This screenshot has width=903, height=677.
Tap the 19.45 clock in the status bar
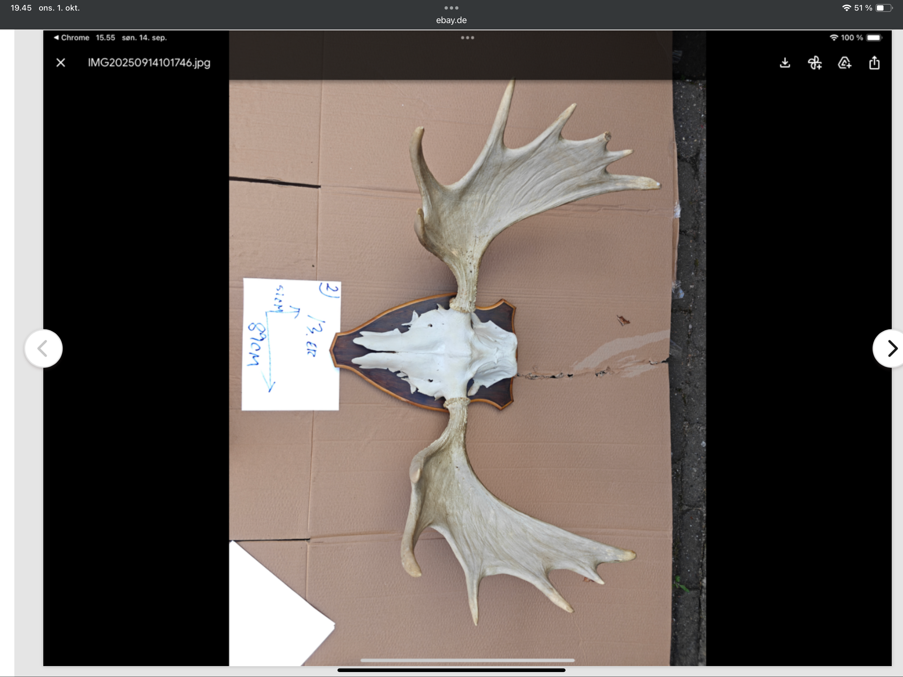(x=21, y=8)
